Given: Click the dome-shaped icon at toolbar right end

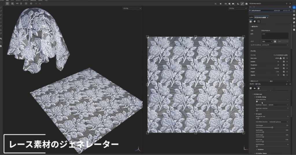Looking at the screenshot, I should click(247, 3).
